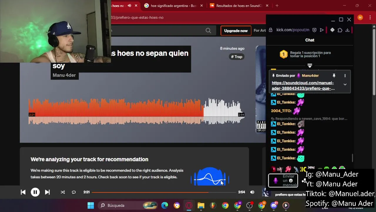Pause the SoundCloud track playback
The image size is (376, 212).
[x=35, y=192]
